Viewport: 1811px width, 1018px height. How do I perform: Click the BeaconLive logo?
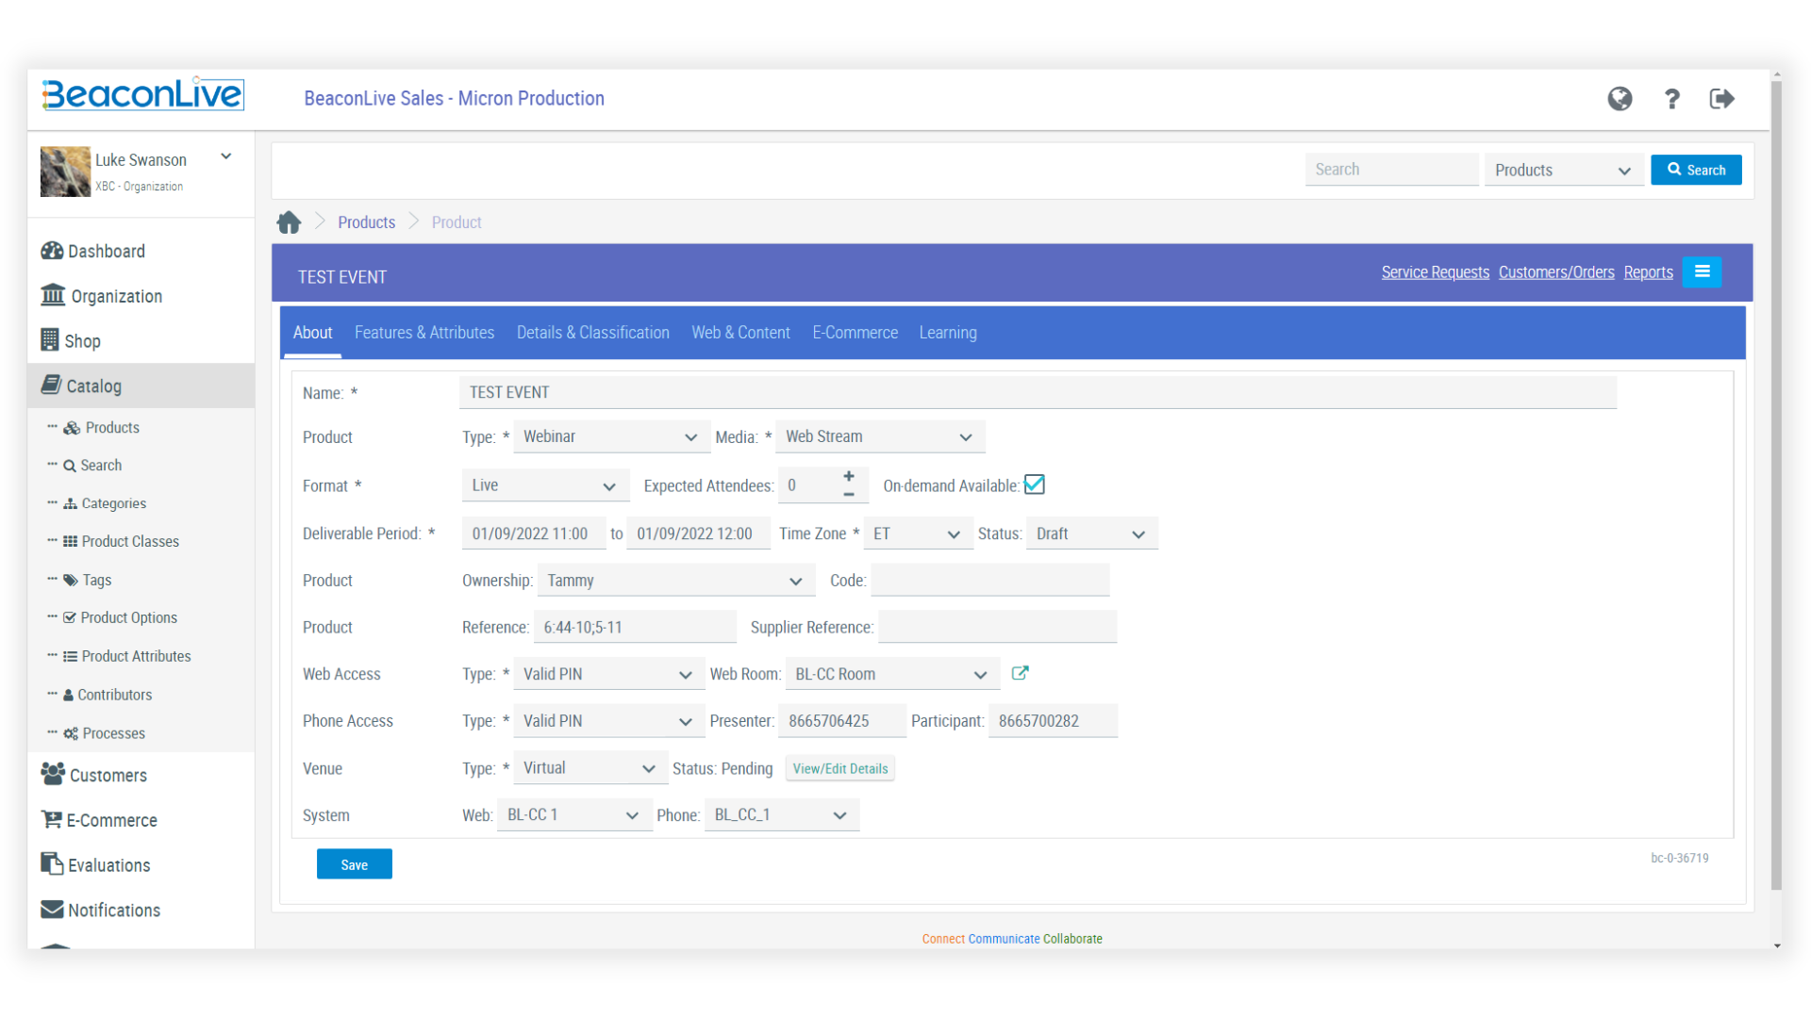click(x=142, y=94)
